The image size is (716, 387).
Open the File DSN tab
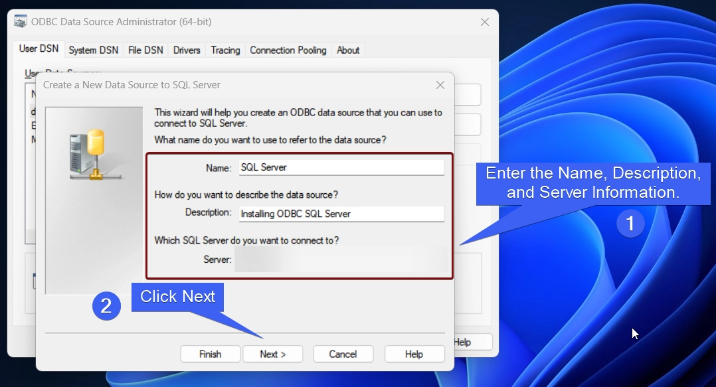(145, 50)
